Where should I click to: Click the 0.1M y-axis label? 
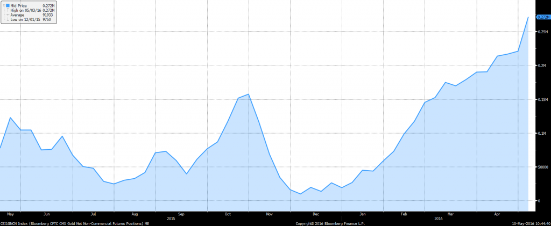click(541, 134)
